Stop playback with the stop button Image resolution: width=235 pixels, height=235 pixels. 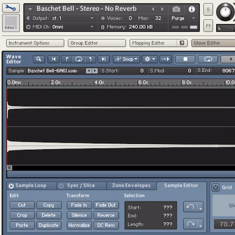coord(185,59)
